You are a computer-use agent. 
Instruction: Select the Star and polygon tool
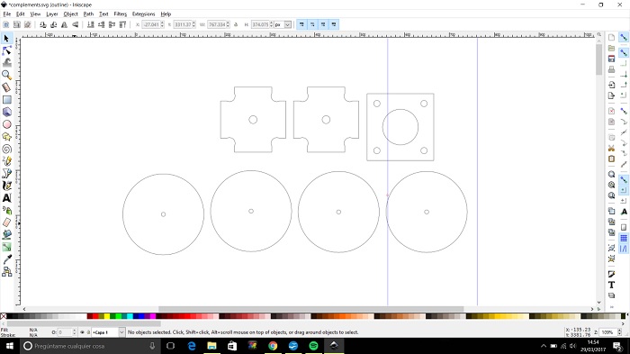tap(6, 137)
